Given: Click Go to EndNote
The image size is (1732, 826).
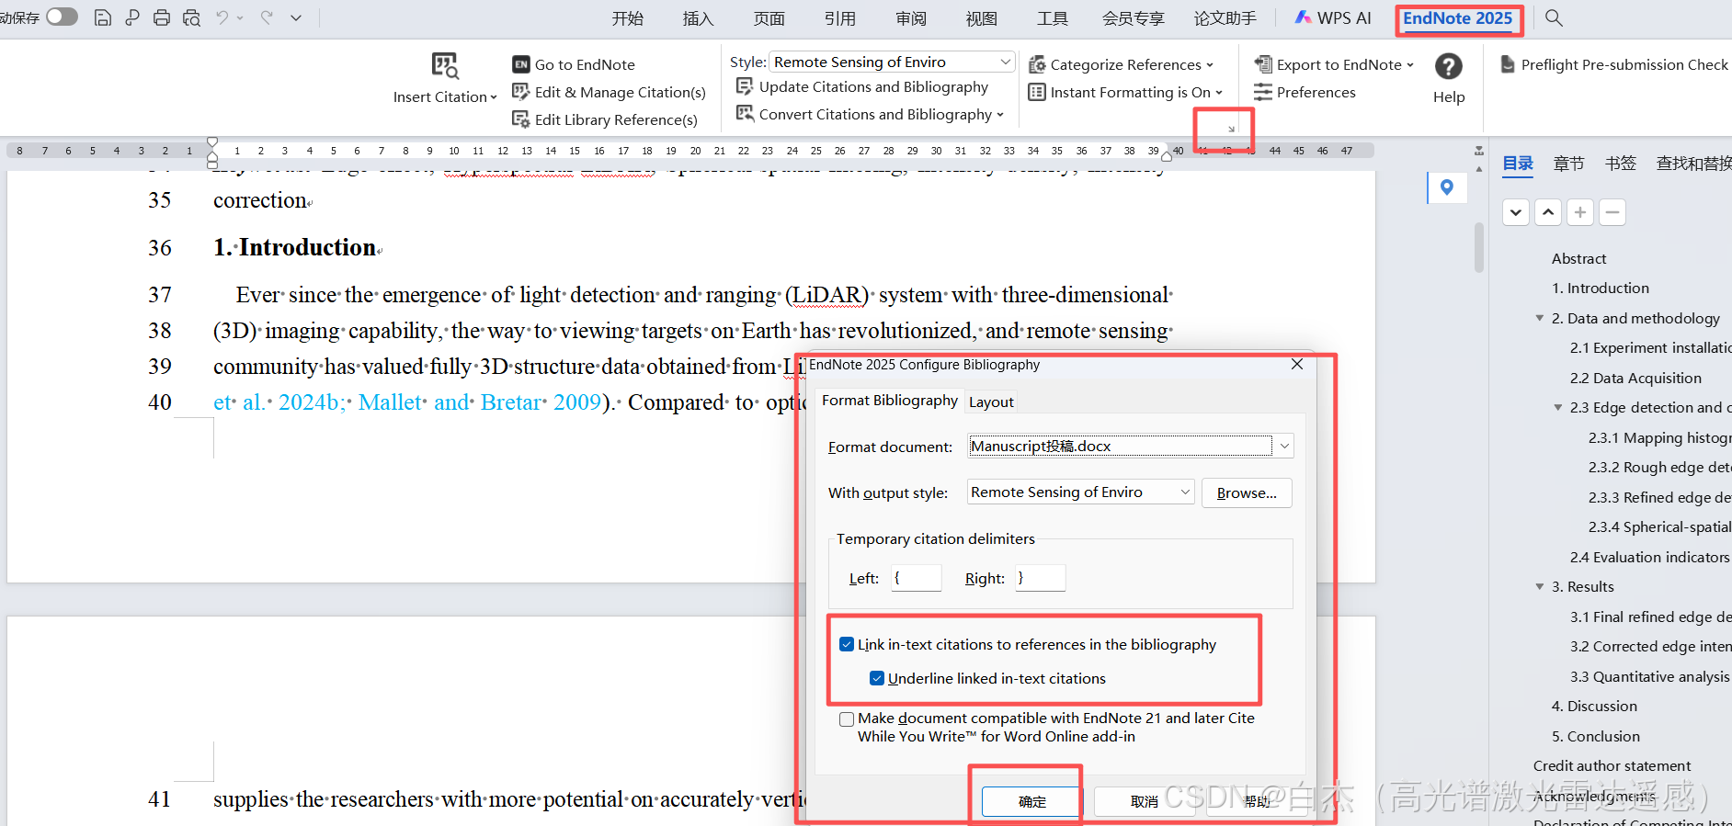Looking at the screenshot, I should click(574, 64).
